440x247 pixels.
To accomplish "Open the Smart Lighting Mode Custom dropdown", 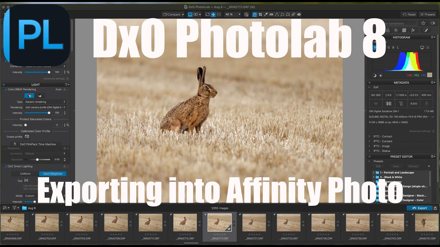I will tap(45, 196).
